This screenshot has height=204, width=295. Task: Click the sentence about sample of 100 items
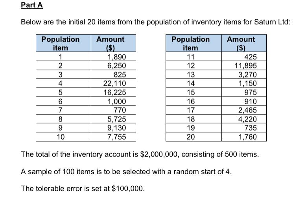point(126,172)
